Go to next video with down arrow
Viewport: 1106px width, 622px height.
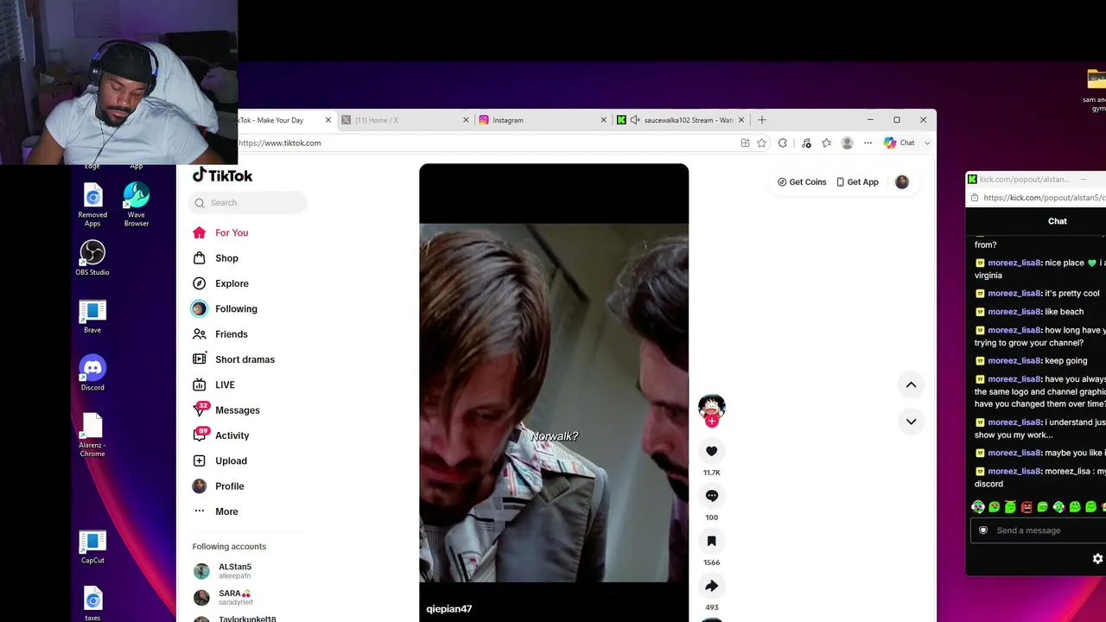click(911, 422)
